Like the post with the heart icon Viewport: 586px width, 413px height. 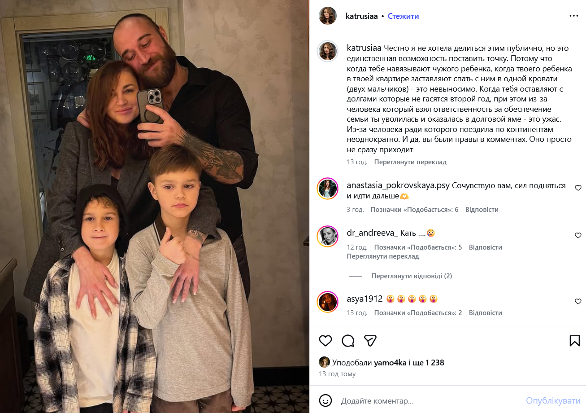pyautogui.click(x=326, y=341)
